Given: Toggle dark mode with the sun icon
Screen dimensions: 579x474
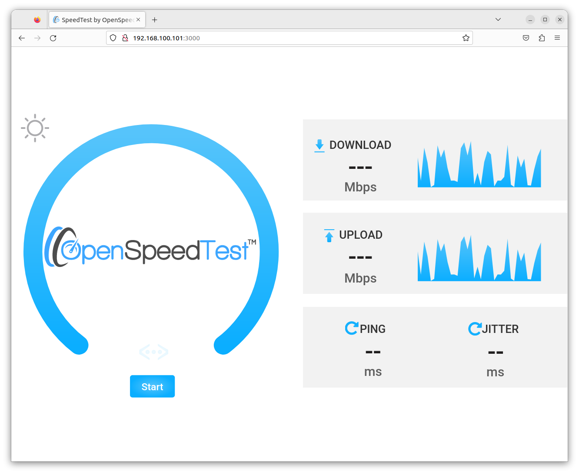Looking at the screenshot, I should pyautogui.click(x=35, y=128).
